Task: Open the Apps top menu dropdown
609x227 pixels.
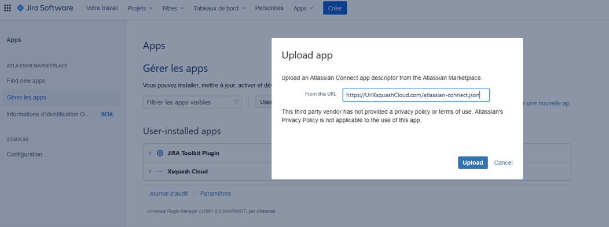Action: 303,8
